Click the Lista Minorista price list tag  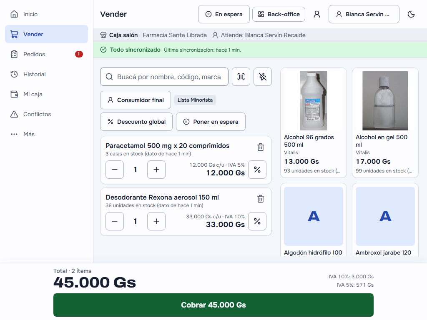tap(195, 100)
